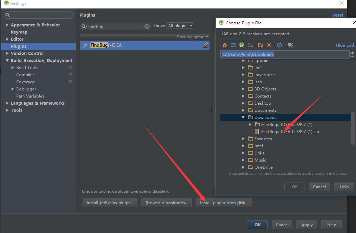This screenshot has width=356, height=233.
Task: Expand Languages & Frameworks section
Action: point(7,103)
